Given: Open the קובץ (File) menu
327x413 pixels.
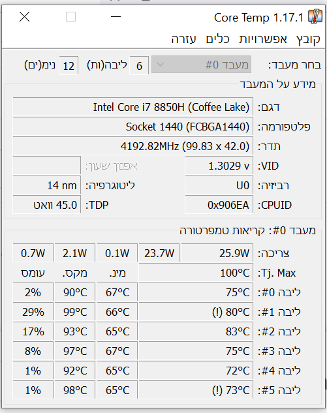Looking at the screenshot, I should [308, 39].
